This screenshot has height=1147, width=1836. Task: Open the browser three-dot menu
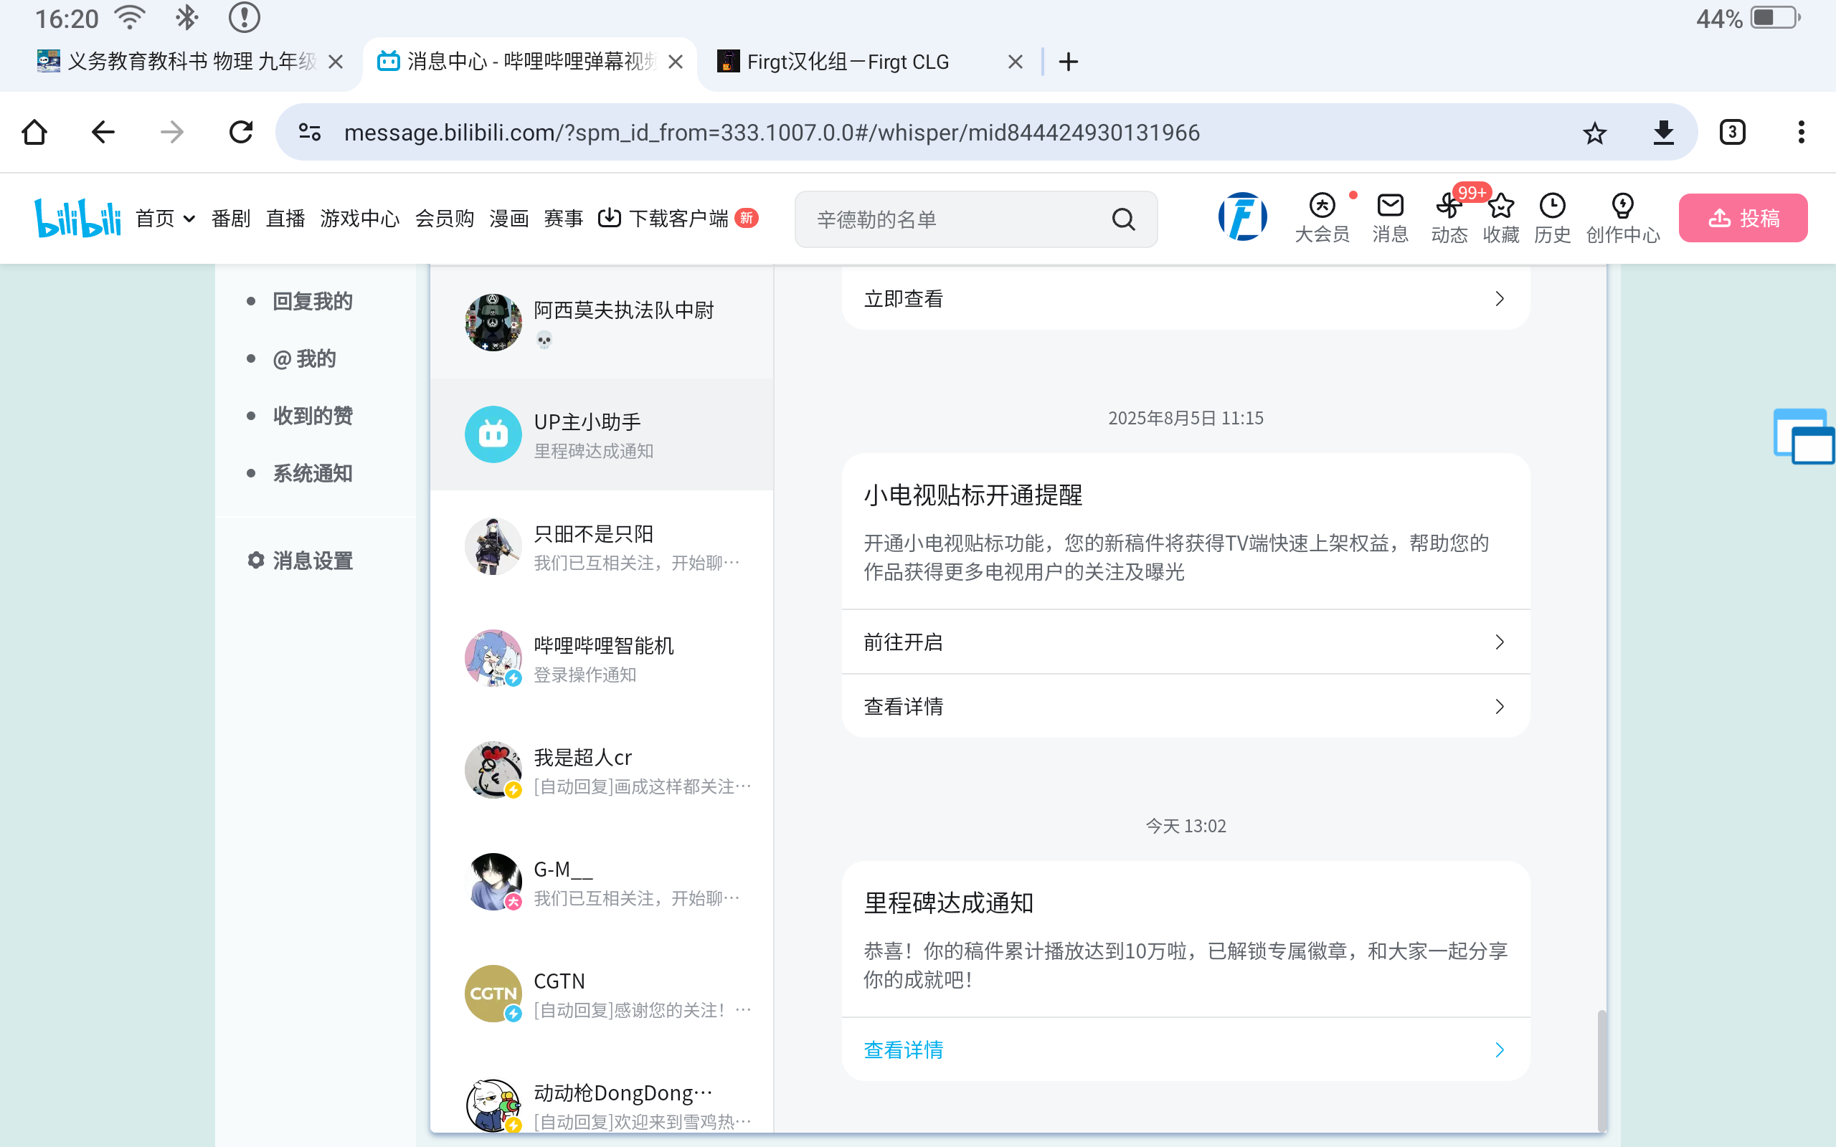(1801, 132)
